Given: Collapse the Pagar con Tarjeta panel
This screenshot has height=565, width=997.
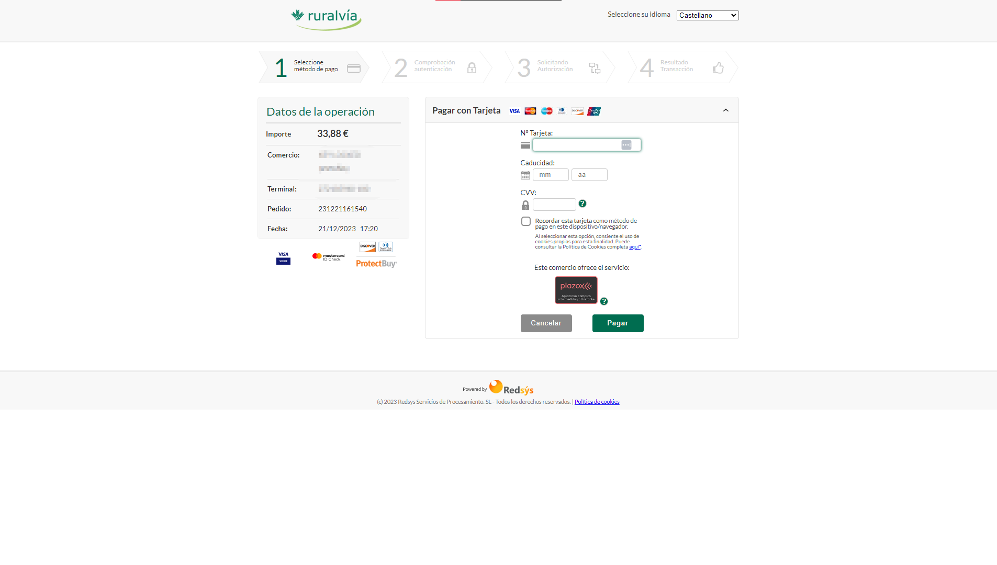Looking at the screenshot, I should pos(725,110).
